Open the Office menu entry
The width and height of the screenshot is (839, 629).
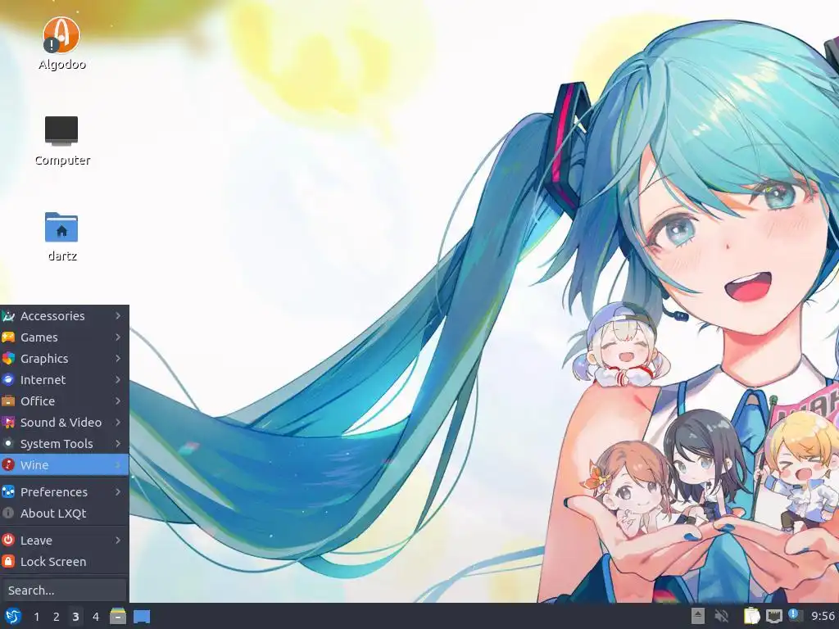[x=64, y=401]
